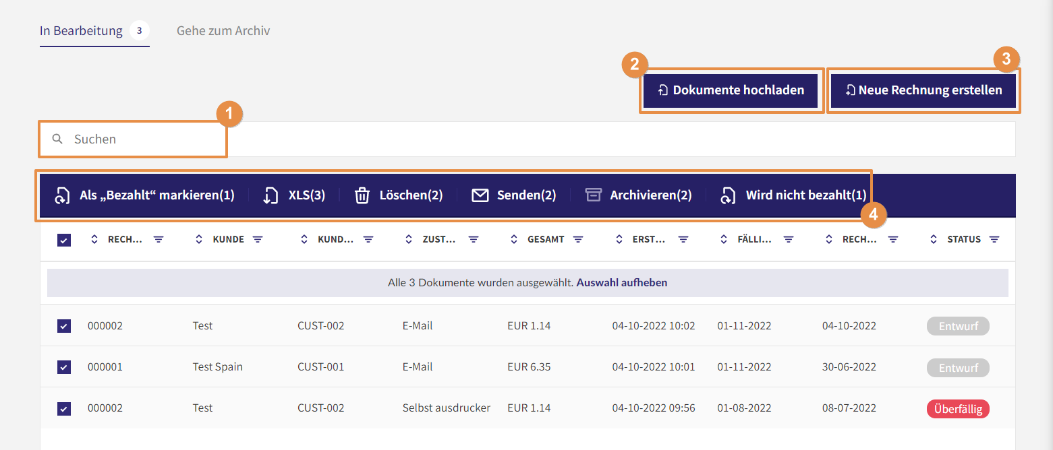Click the "Selbst ausdrucker" cell
The width and height of the screenshot is (1053, 450).
[x=446, y=408]
